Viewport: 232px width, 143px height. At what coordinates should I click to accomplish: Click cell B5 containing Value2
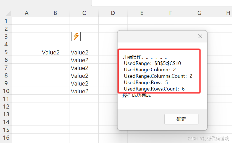click(55, 52)
